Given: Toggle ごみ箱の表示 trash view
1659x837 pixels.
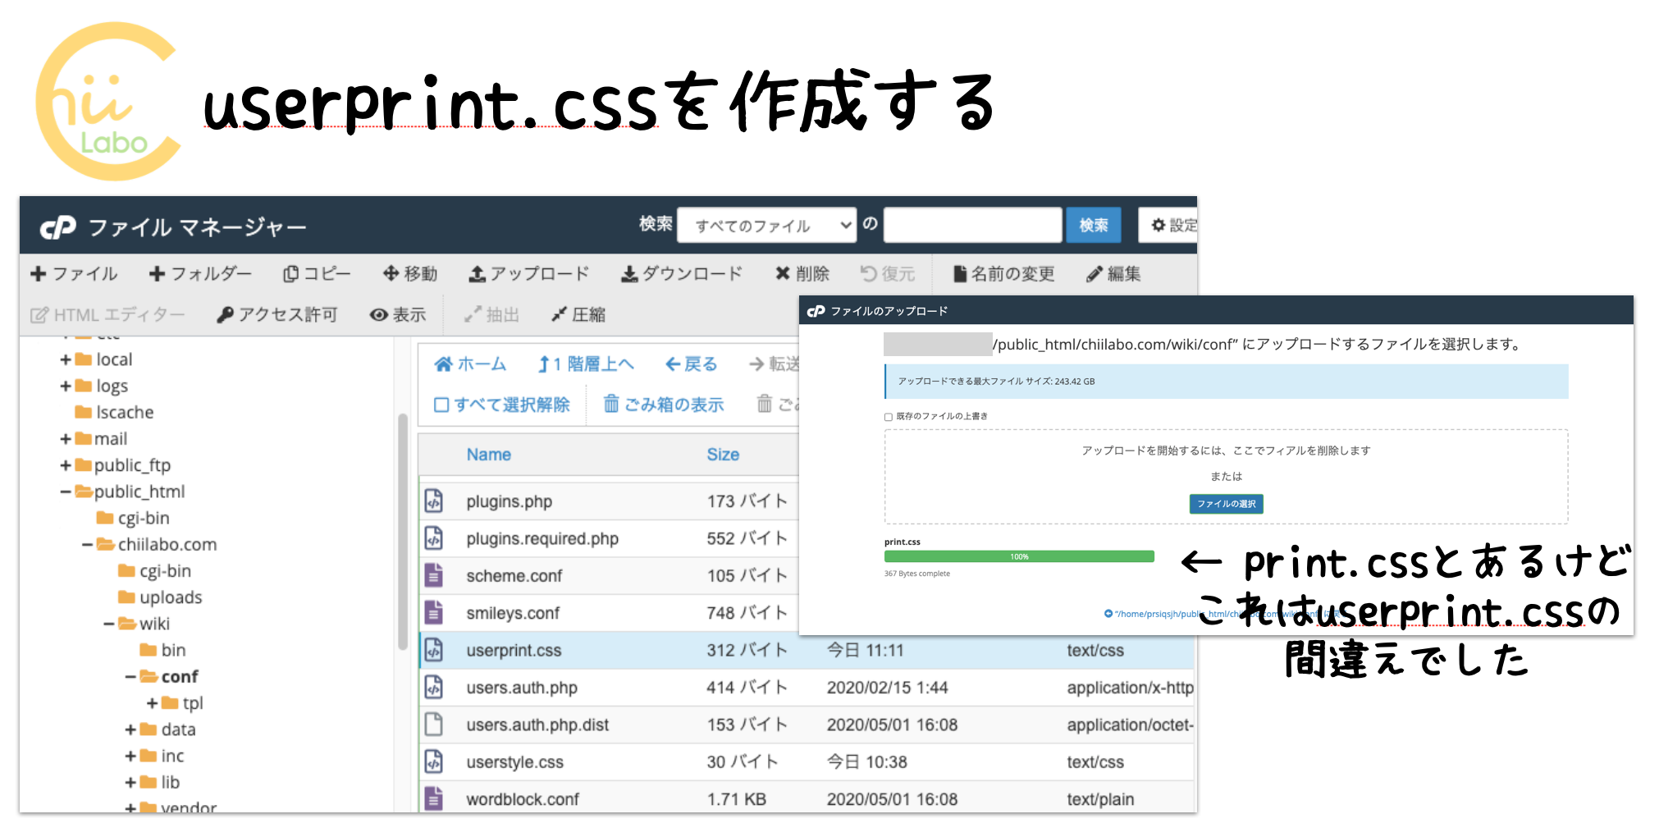Looking at the screenshot, I should [x=665, y=404].
